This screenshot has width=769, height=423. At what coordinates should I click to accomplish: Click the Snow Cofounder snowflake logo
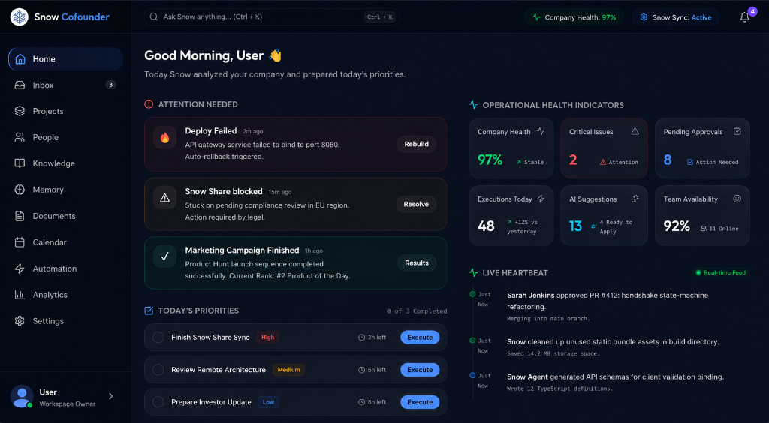point(20,17)
